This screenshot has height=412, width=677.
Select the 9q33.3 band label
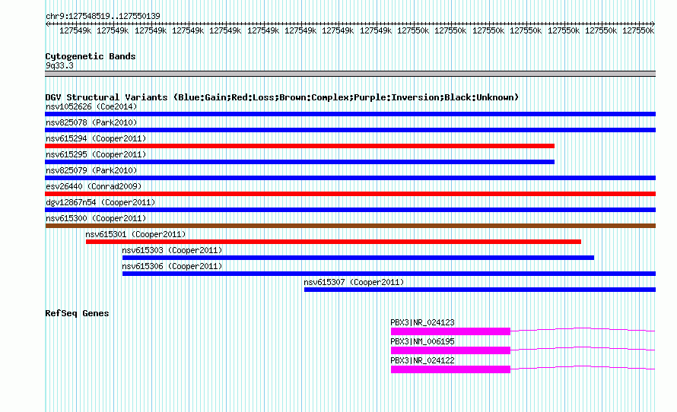point(59,65)
